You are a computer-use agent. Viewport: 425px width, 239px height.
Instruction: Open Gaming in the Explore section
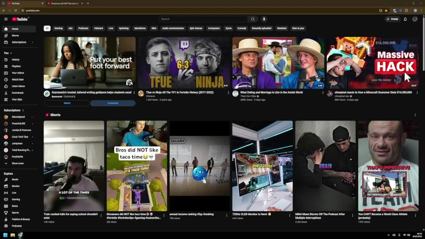pos(19,199)
